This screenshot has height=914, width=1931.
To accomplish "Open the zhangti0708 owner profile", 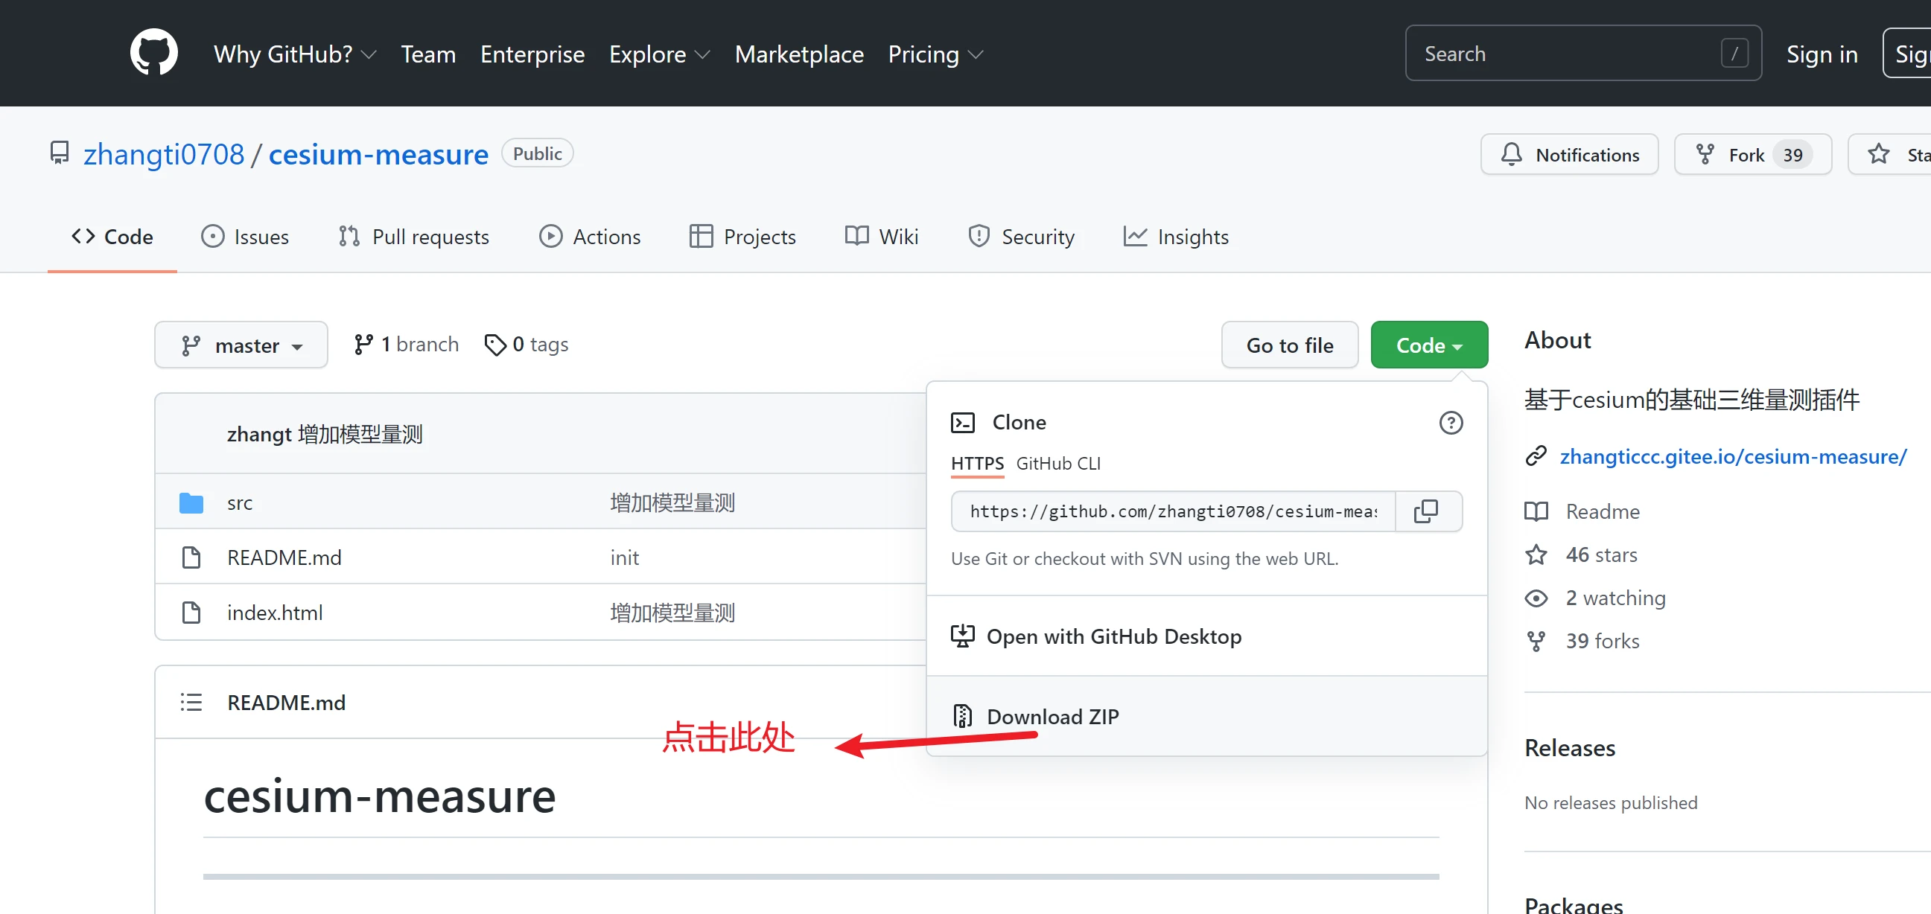I will point(163,154).
